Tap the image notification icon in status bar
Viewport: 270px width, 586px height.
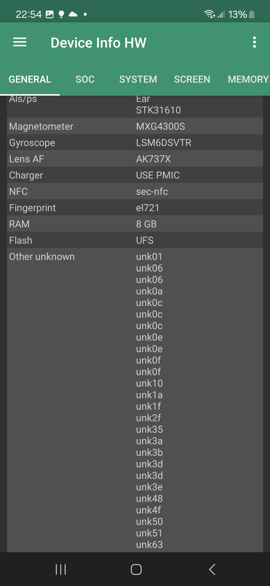(x=49, y=15)
